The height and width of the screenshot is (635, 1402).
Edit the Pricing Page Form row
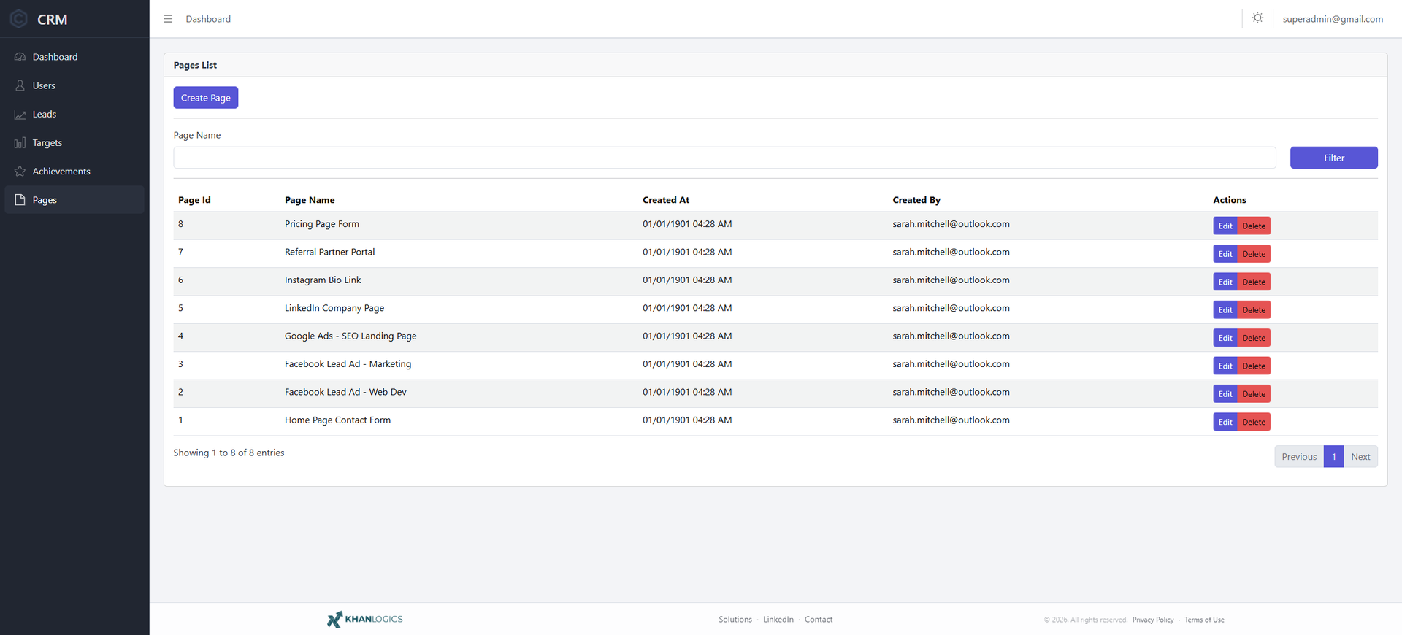(x=1225, y=226)
